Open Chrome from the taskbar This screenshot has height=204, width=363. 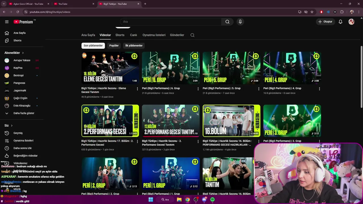pyautogui.click(x=187, y=199)
